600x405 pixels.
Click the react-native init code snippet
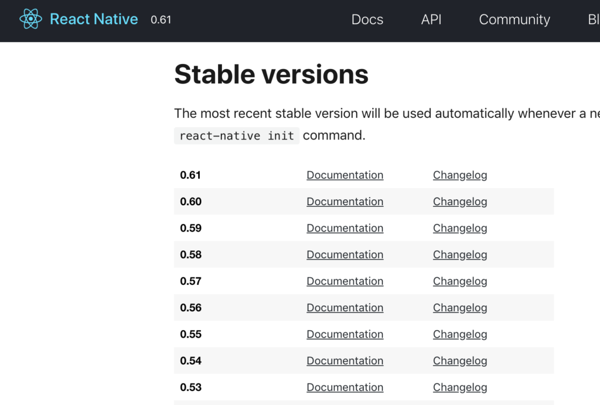tap(237, 136)
